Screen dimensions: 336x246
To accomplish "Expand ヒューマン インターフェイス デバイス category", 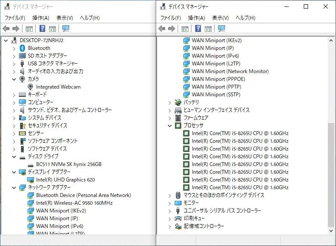I will pyautogui.click(x=170, y=111).
